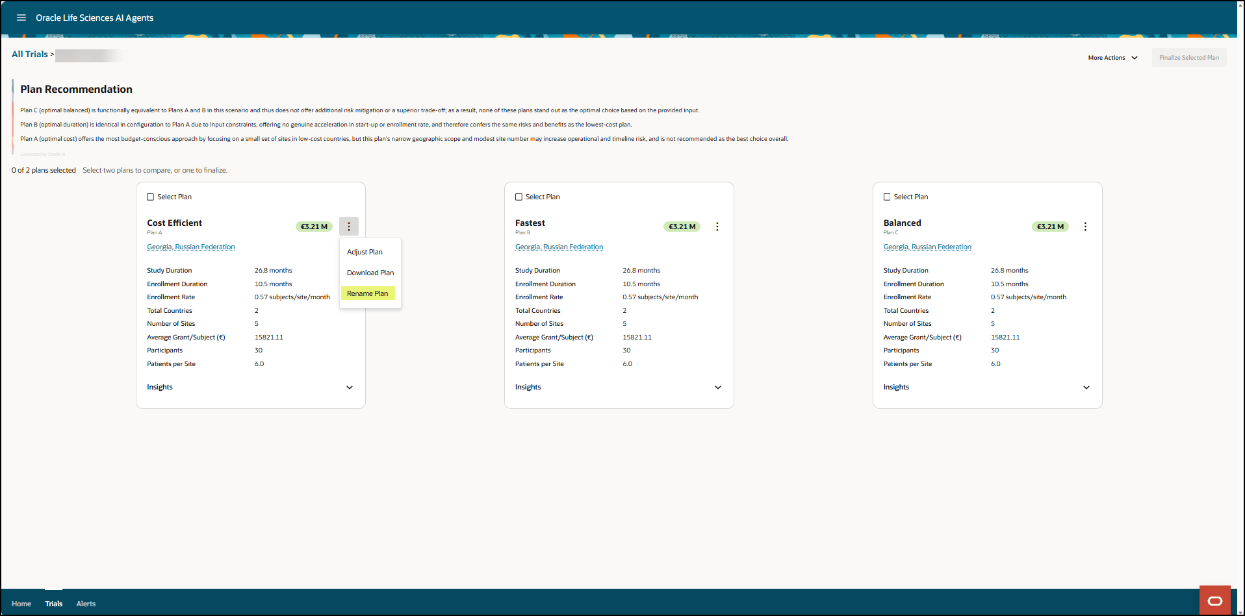Click Oracle Life Sciences AI Agents title
1245x616 pixels.
pyautogui.click(x=95, y=18)
